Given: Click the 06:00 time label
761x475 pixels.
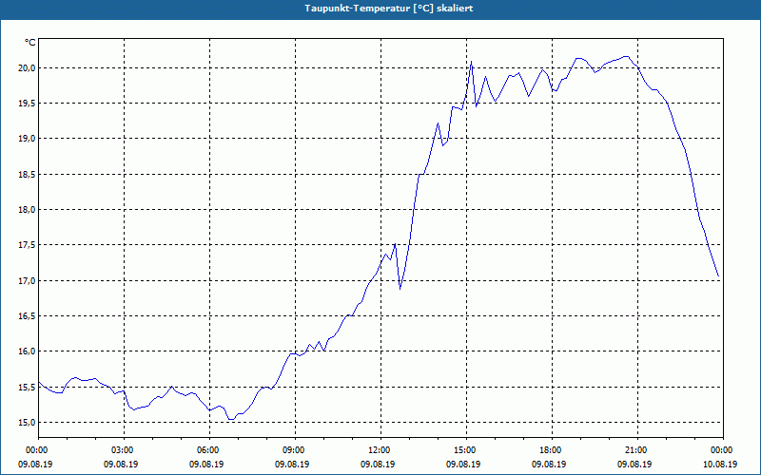Looking at the screenshot, I should tap(209, 450).
